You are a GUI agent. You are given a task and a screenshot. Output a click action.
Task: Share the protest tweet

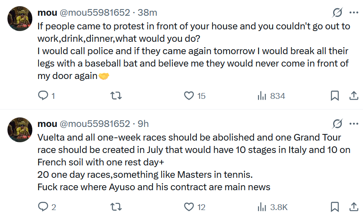(x=354, y=96)
